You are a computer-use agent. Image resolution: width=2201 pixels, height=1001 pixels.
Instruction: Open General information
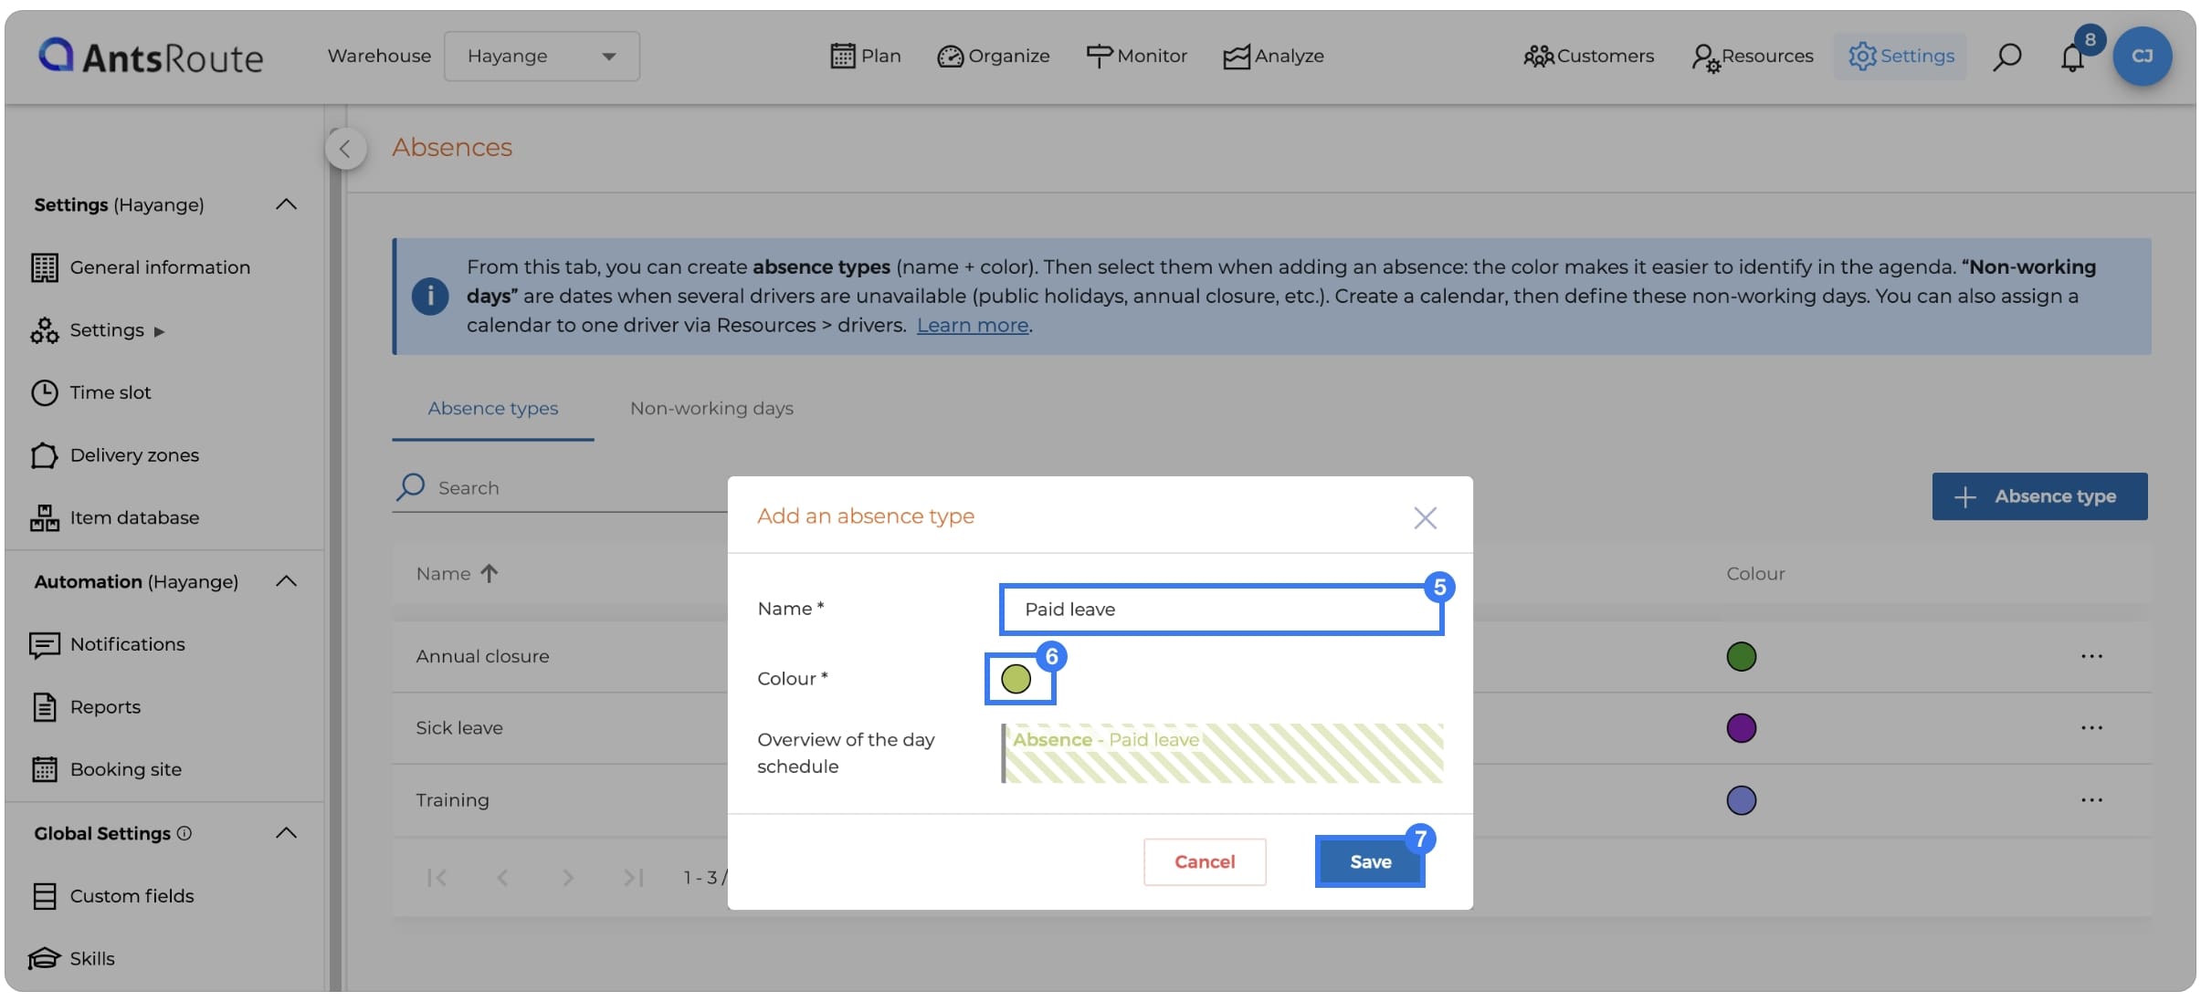[141, 267]
